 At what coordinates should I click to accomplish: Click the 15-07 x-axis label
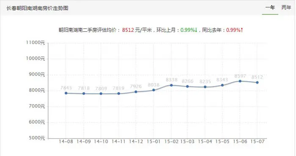coord(258,142)
